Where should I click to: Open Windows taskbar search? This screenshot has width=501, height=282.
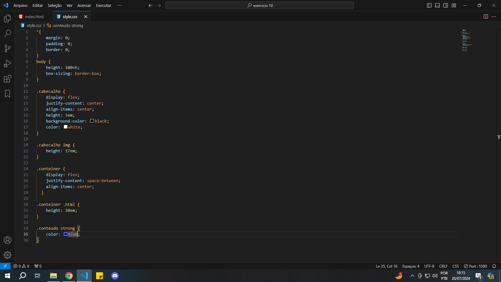click(23, 276)
